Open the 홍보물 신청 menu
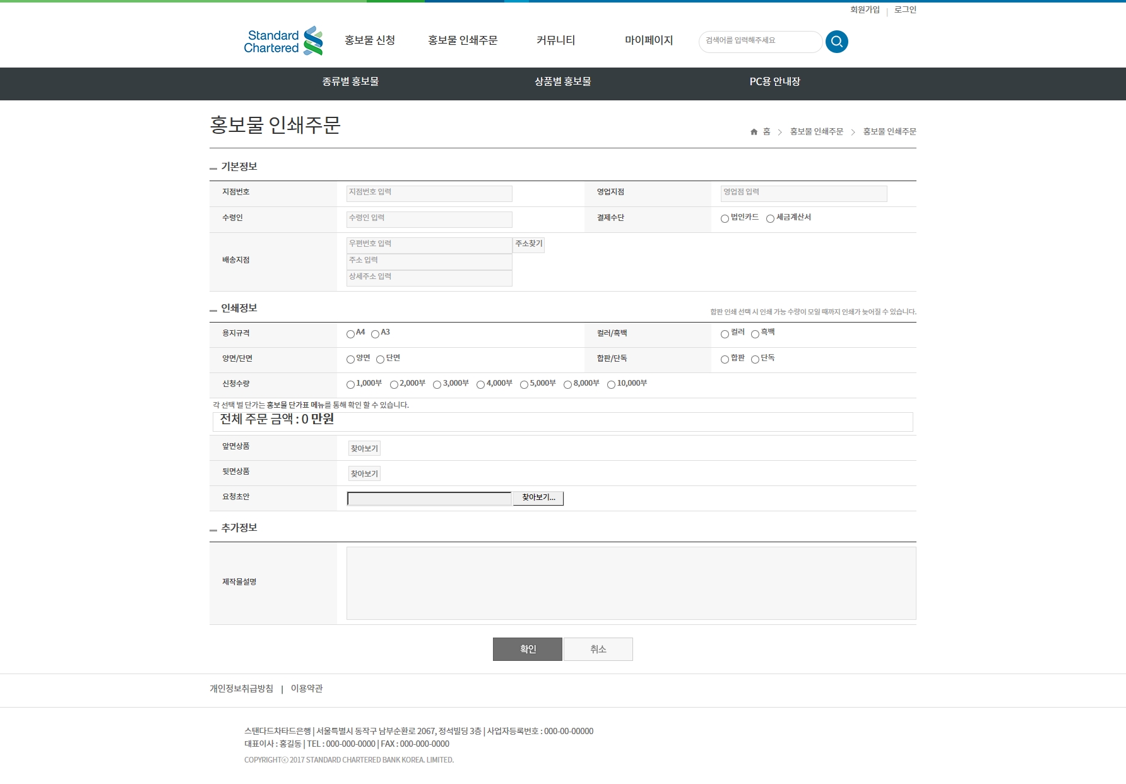The height and width of the screenshot is (784, 1126). point(370,40)
